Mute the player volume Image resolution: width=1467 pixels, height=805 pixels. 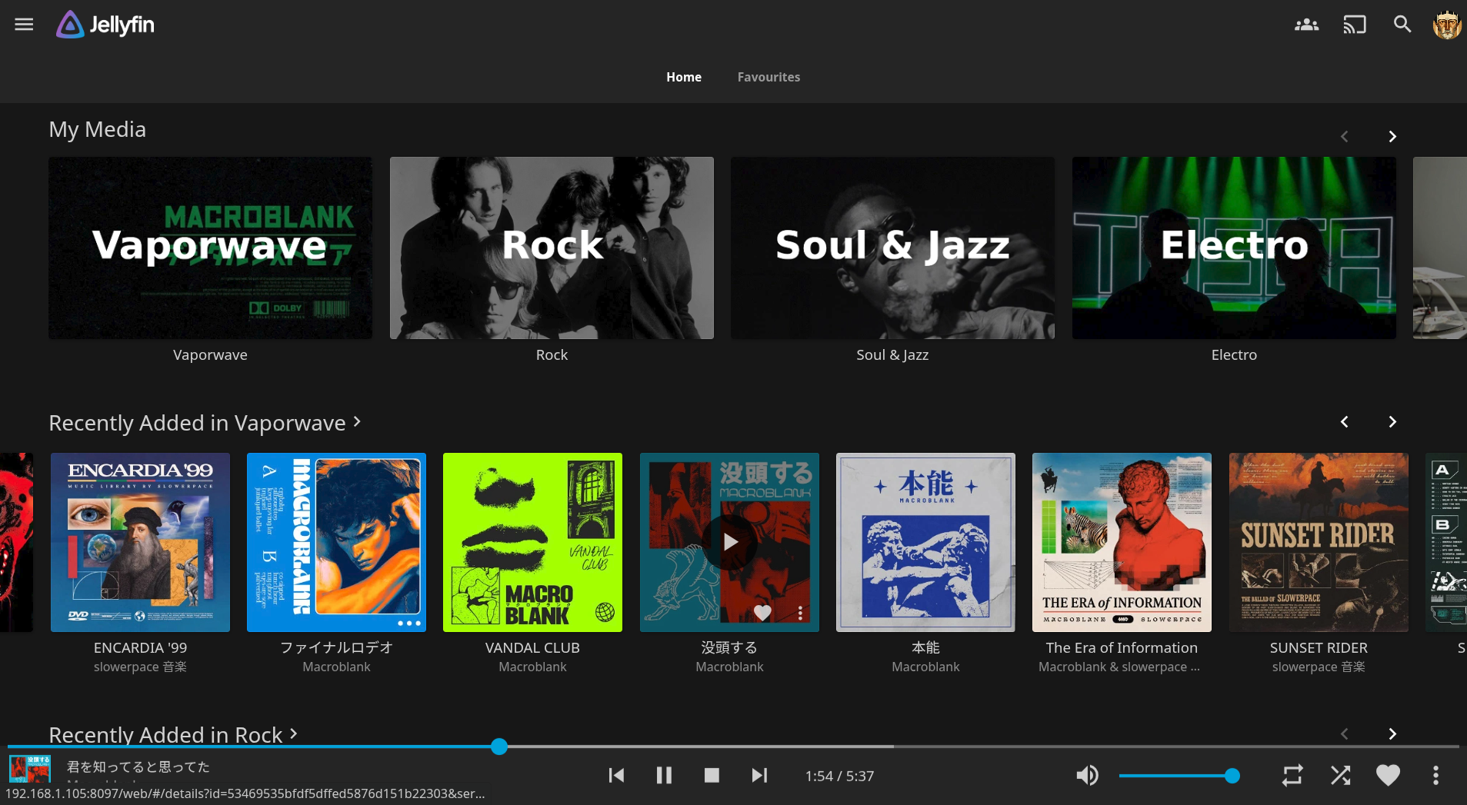pos(1087,775)
